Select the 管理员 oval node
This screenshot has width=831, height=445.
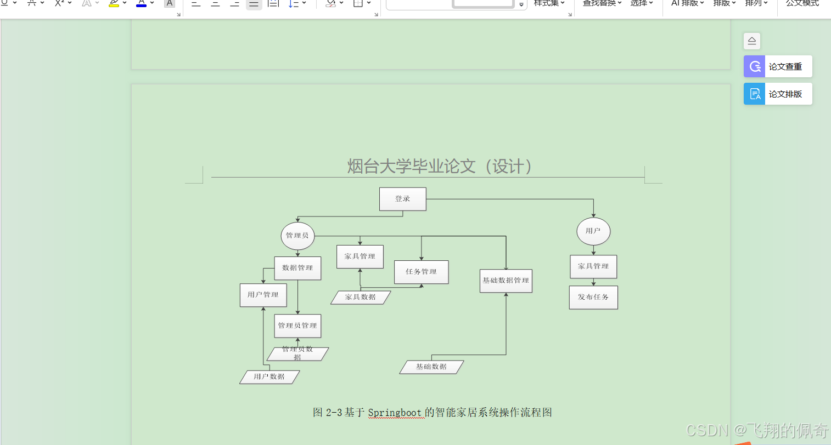[297, 236]
